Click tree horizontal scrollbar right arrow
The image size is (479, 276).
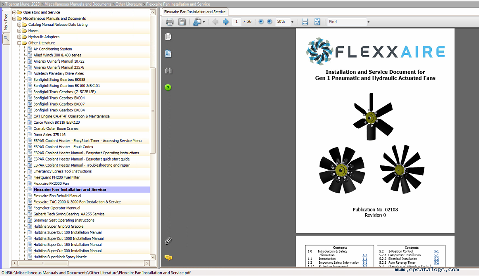point(147,263)
